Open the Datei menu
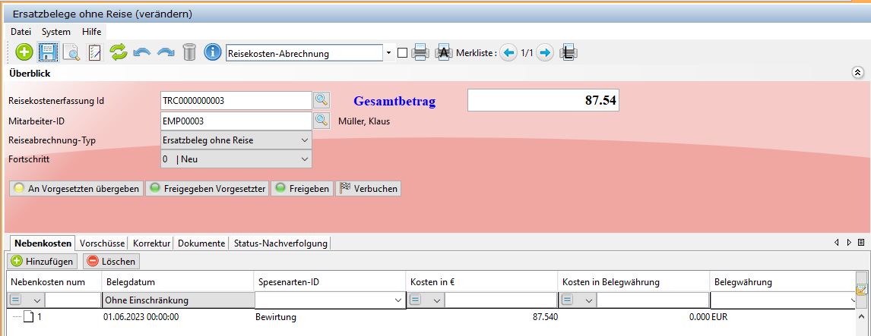Viewport: 871px width, 336px height. [x=21, y=32]
